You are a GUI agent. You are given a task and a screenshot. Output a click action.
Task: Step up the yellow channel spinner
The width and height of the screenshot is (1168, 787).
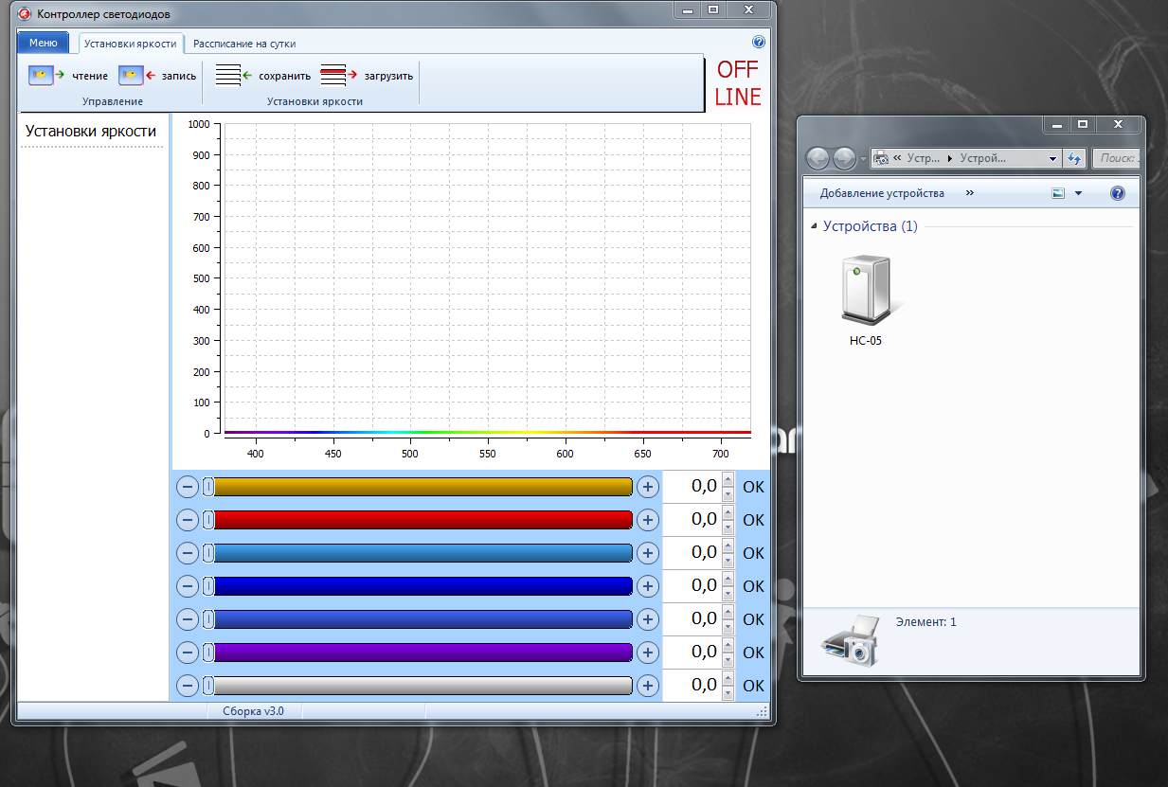pos(728,479)
